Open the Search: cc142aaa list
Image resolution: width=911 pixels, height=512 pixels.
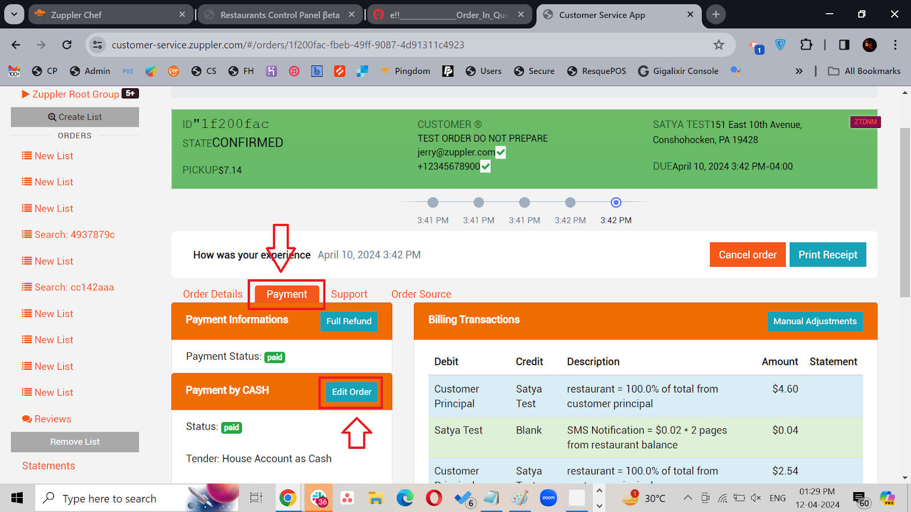click(x=68, y=287)
